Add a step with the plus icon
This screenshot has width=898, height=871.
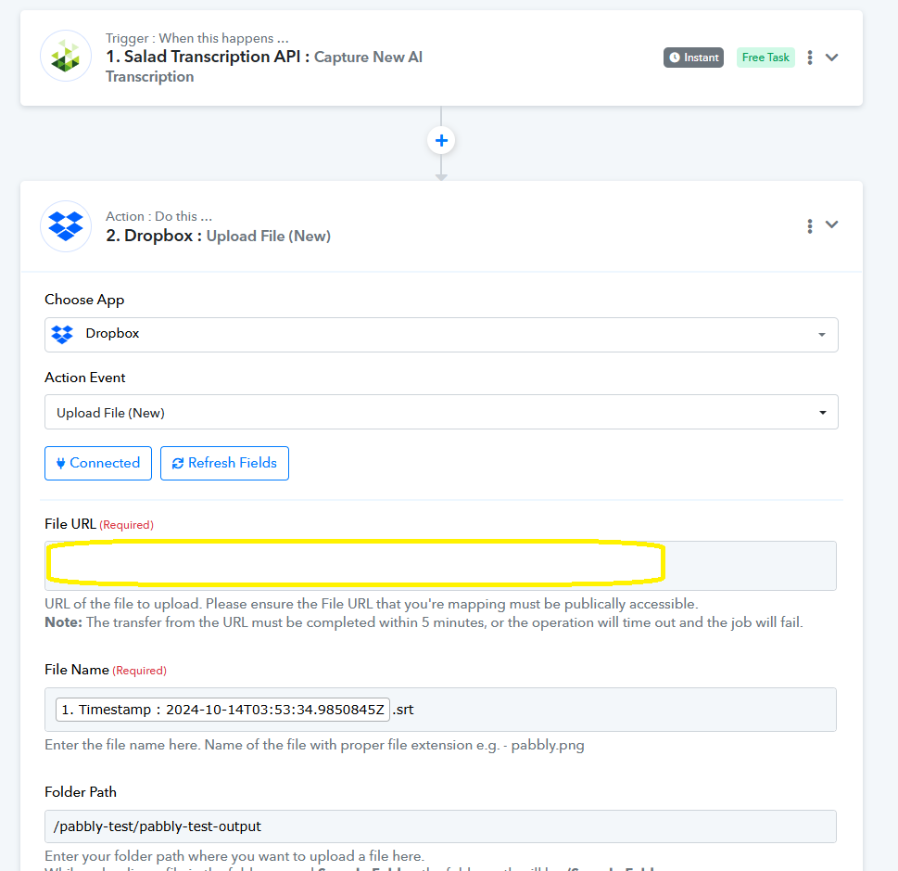tap(441, 140)
